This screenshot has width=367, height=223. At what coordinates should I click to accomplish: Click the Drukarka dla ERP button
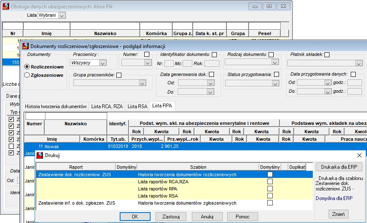[339, 167]
